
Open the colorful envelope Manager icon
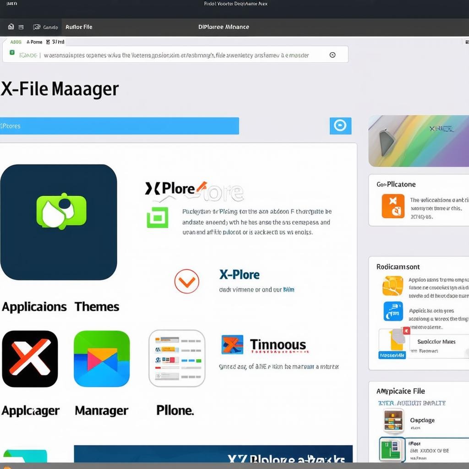tap(102, 359)
